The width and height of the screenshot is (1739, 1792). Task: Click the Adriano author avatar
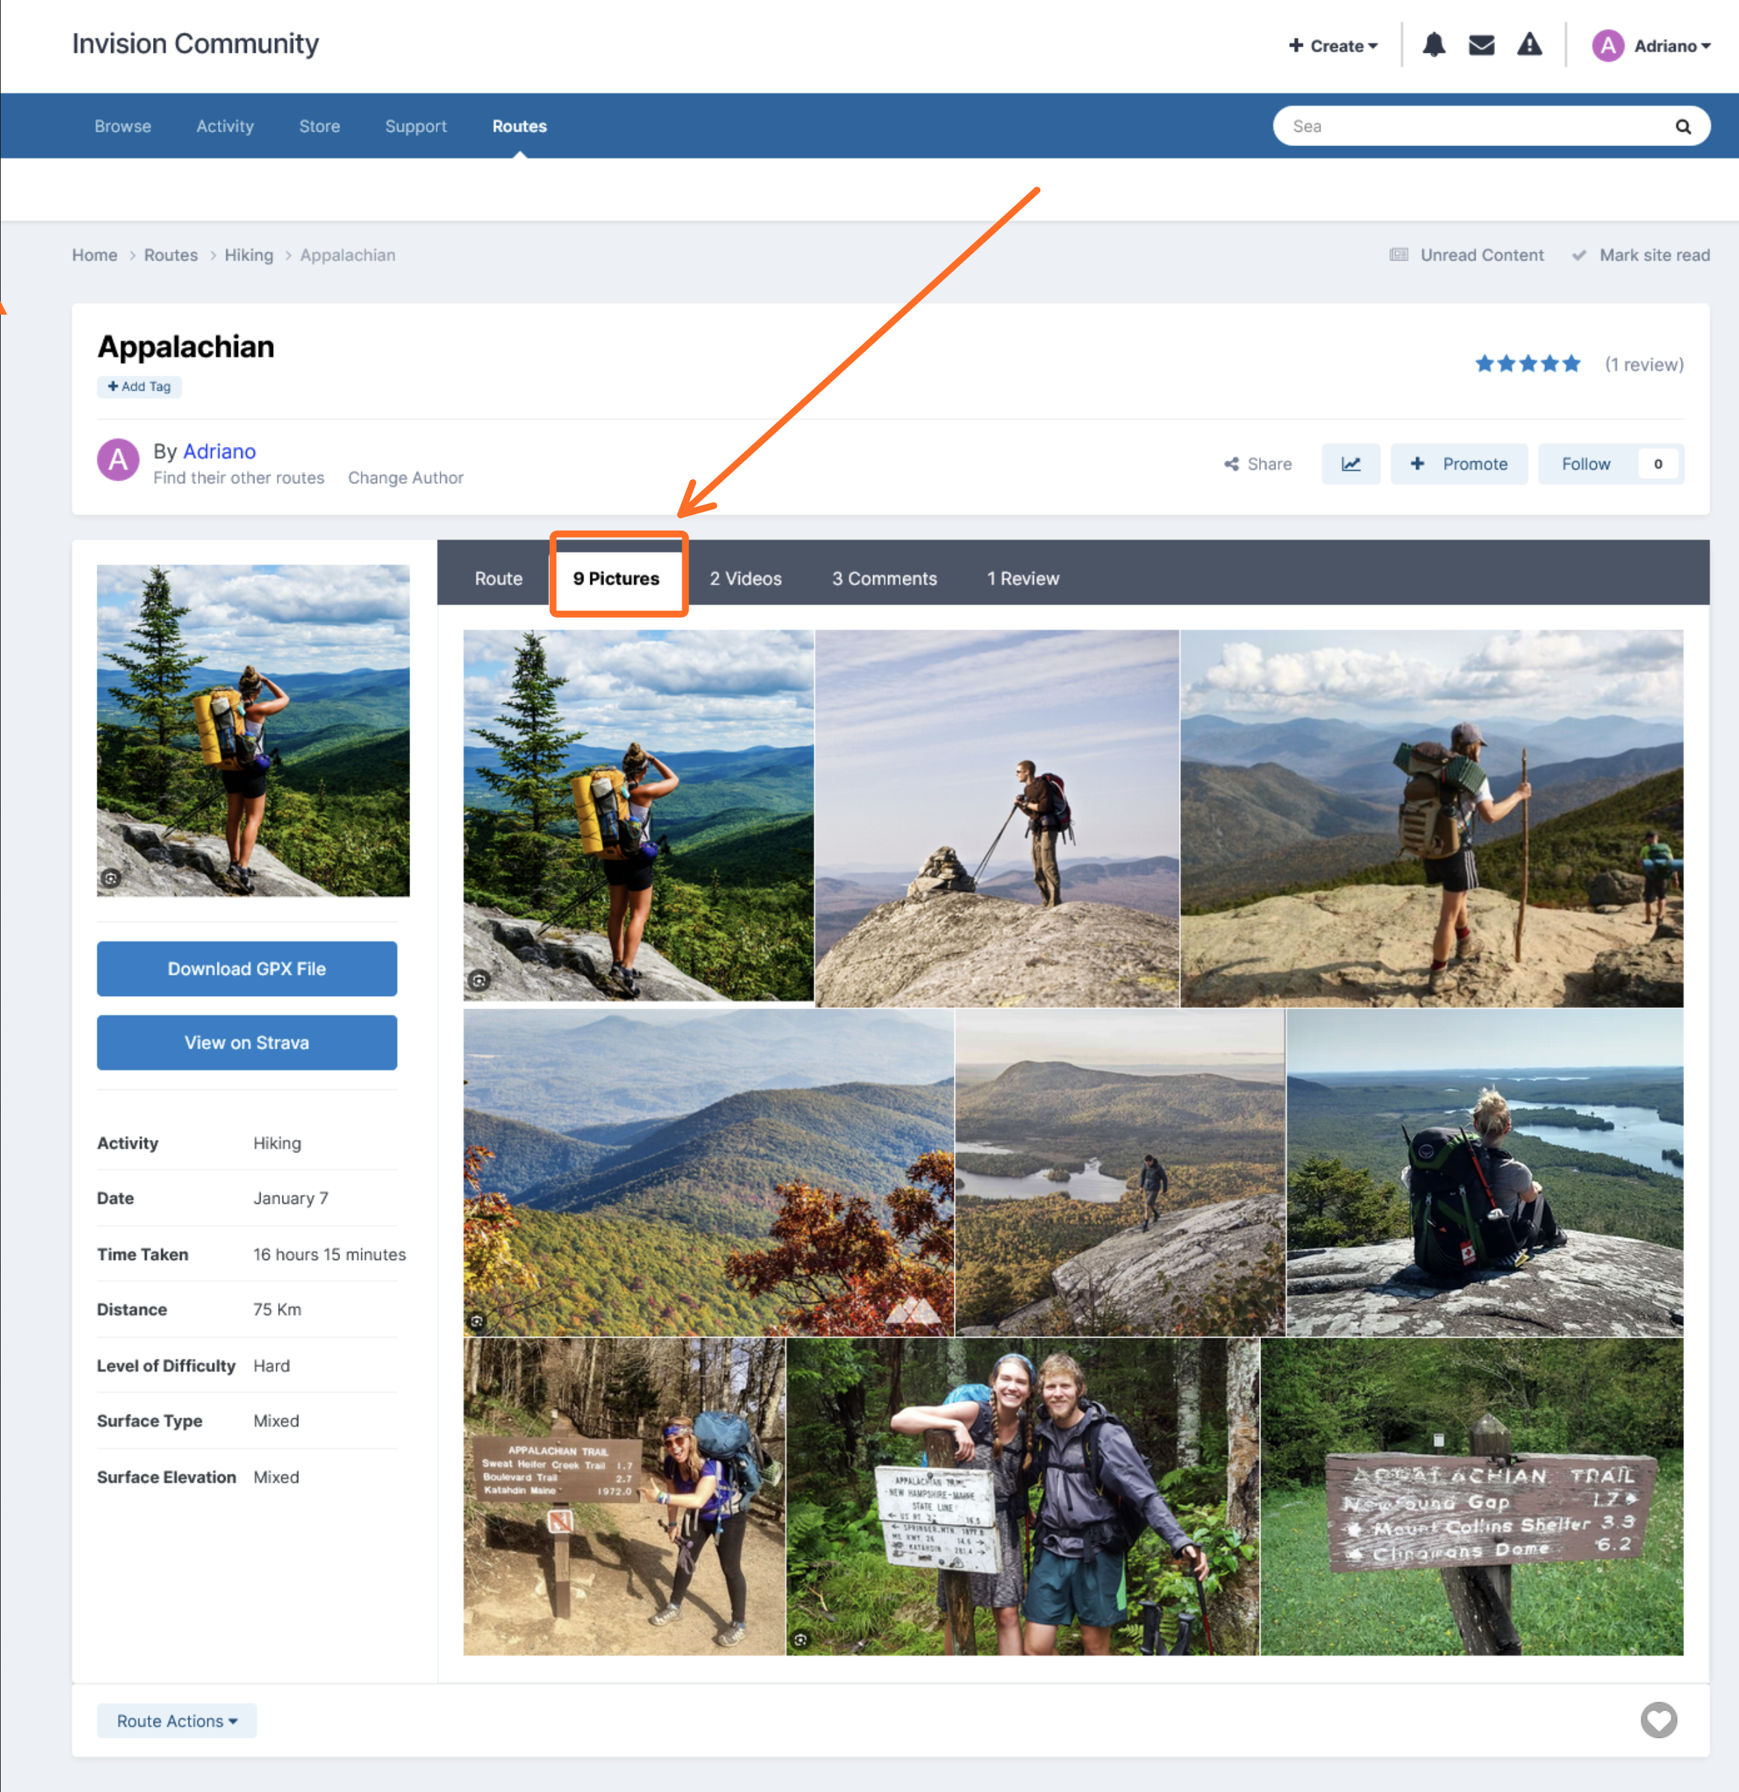pyautogui.click(x=118, y=460)
